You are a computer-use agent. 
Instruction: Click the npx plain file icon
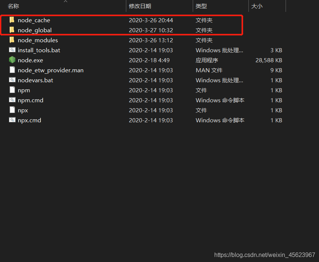(12, 110)
